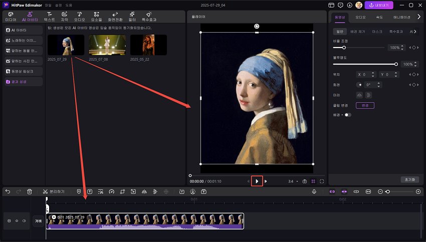Open the 미디어 media tab
Screen dimensions: 426x242
pos(11,17)
